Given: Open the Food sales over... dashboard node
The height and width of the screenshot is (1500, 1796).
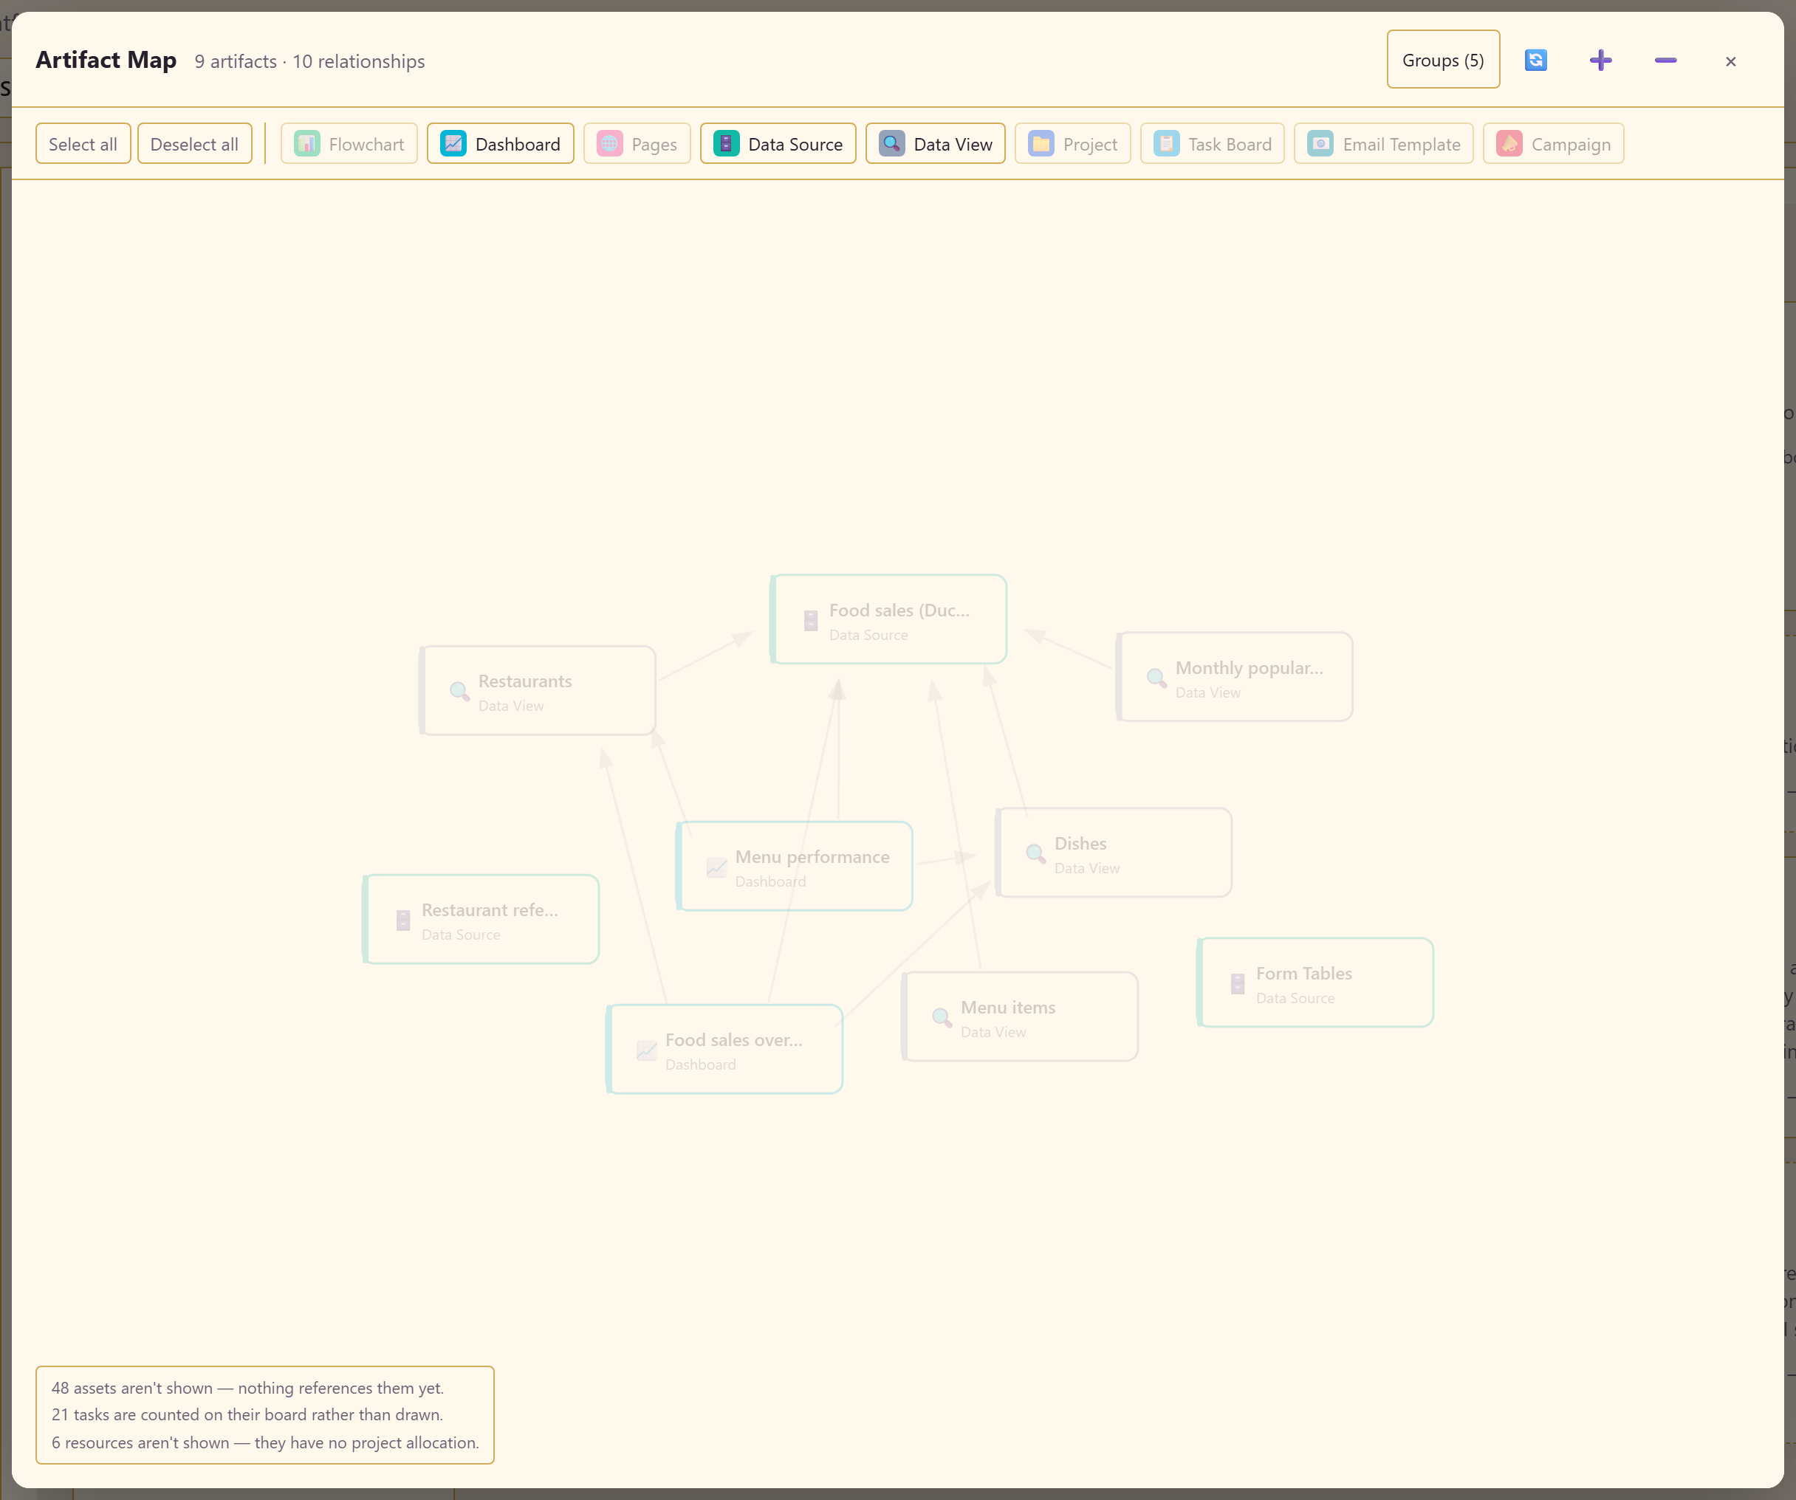Looking at the screenshot, I should (x=724, y=1049).
